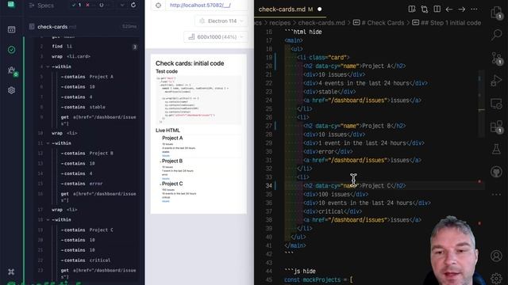Select the 'find li' command log row
508x285 pixels.
87,47
